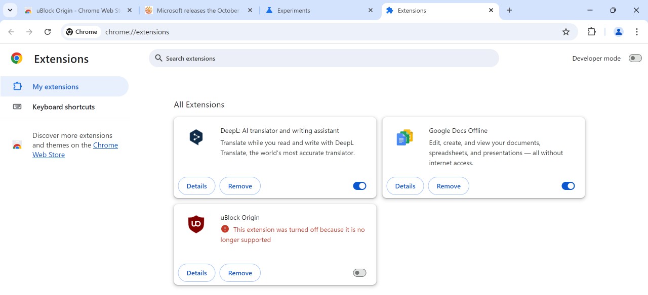648x295 pixels.
Task: Open the Extensions puzzle toolbar icon
Action: [x=591, y=32]
